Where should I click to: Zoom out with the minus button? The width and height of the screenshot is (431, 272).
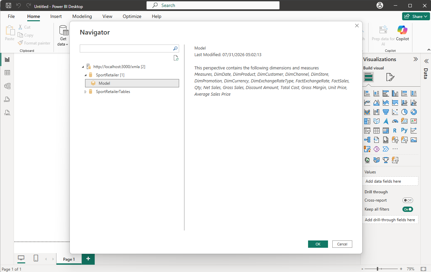tap(362, 269)
